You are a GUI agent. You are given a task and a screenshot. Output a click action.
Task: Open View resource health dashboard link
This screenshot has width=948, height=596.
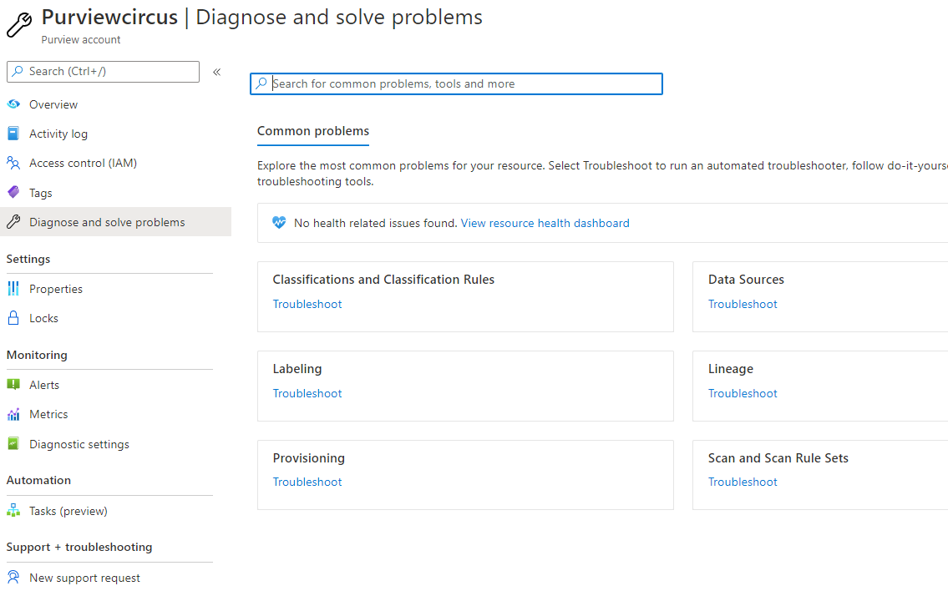click(545, 223)
